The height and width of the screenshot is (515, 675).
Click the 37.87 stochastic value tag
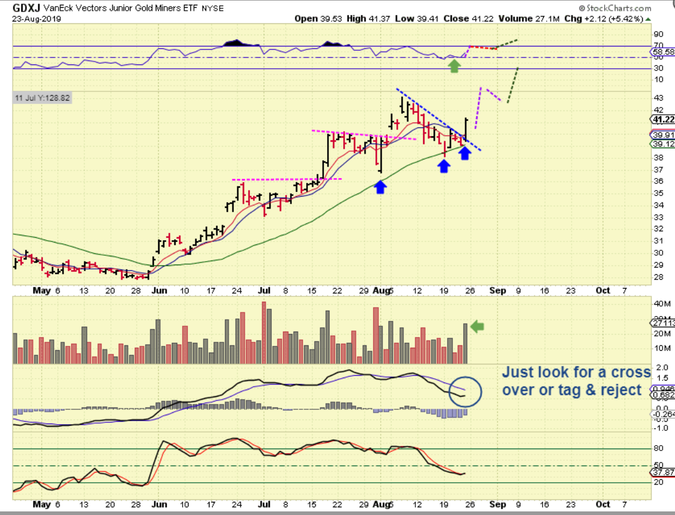[664, 473]
